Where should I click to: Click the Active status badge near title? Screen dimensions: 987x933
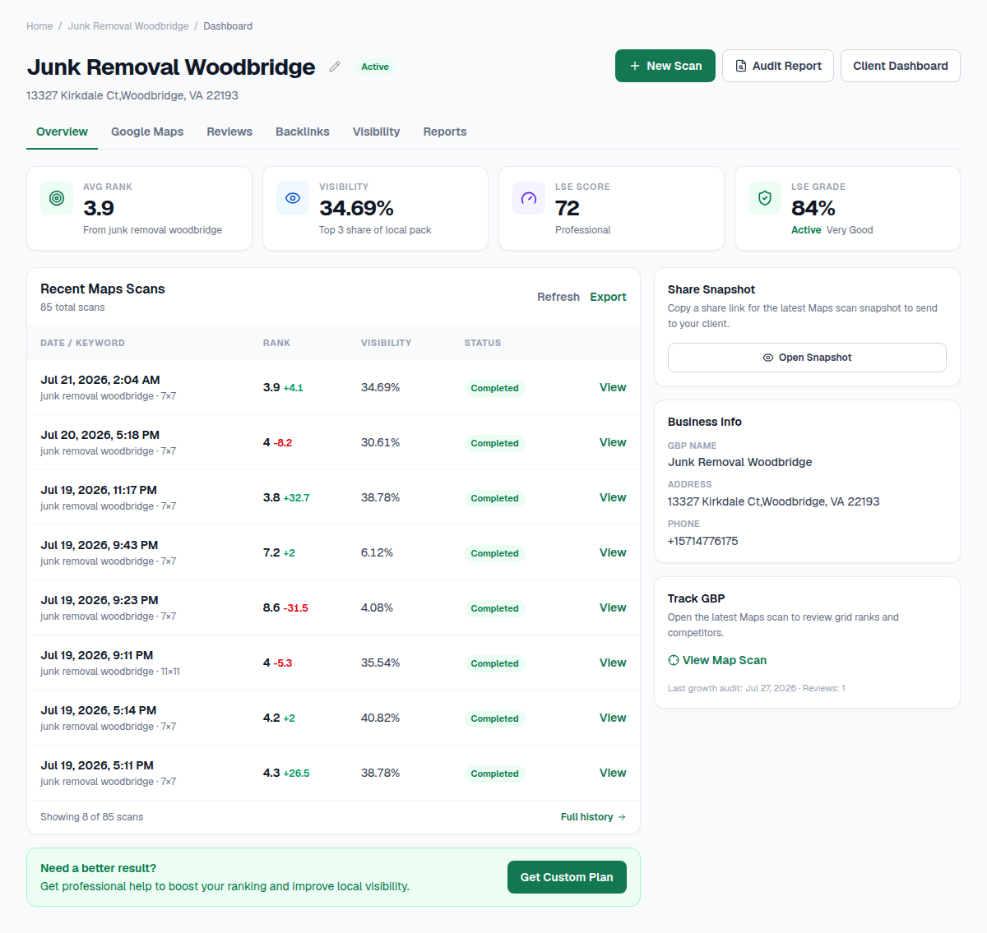(x=375, y=67)
